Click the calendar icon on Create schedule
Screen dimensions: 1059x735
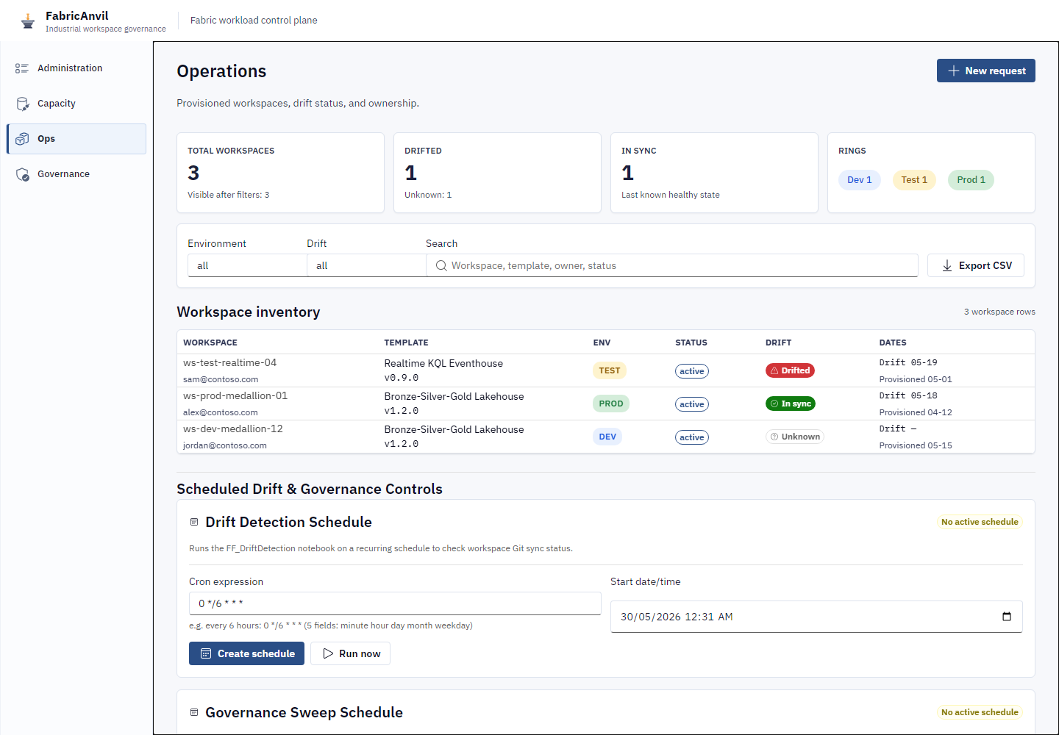(x=206, y=653)
